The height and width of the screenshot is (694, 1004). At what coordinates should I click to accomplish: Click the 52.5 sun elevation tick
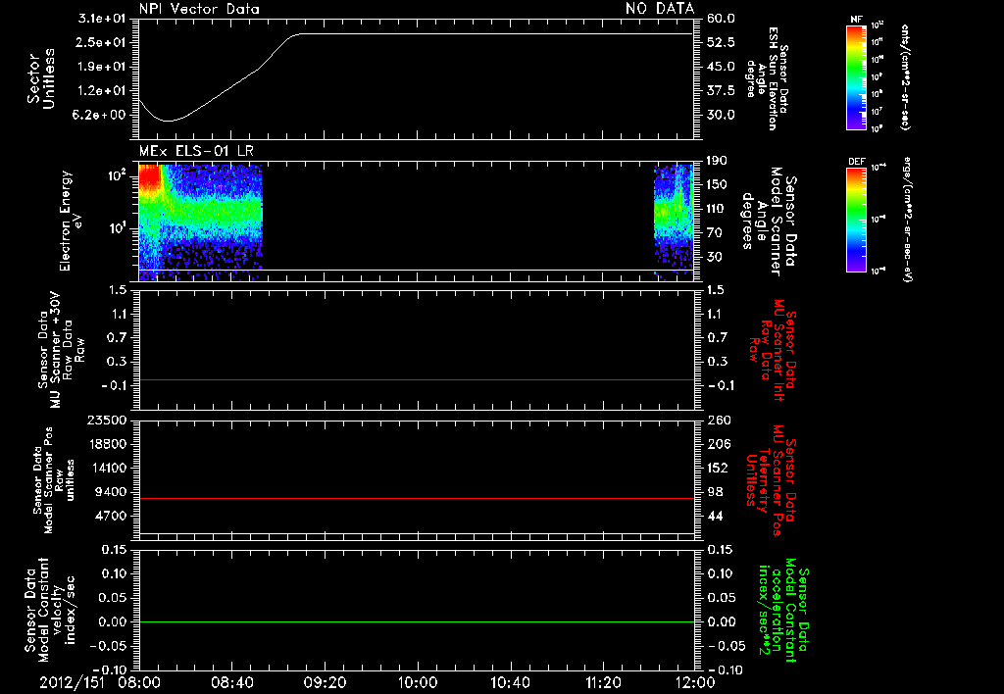coord(721,42)
